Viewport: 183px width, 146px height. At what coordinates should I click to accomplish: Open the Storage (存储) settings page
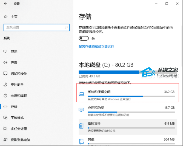coord(14,106)
